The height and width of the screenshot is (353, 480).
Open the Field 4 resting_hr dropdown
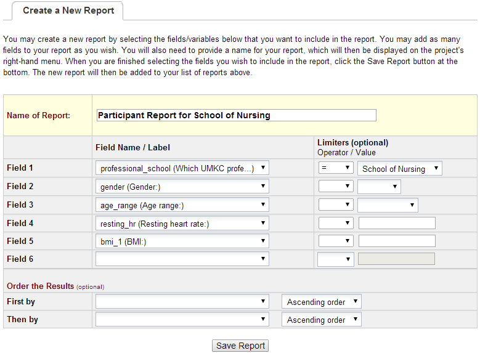pos(182,223)
